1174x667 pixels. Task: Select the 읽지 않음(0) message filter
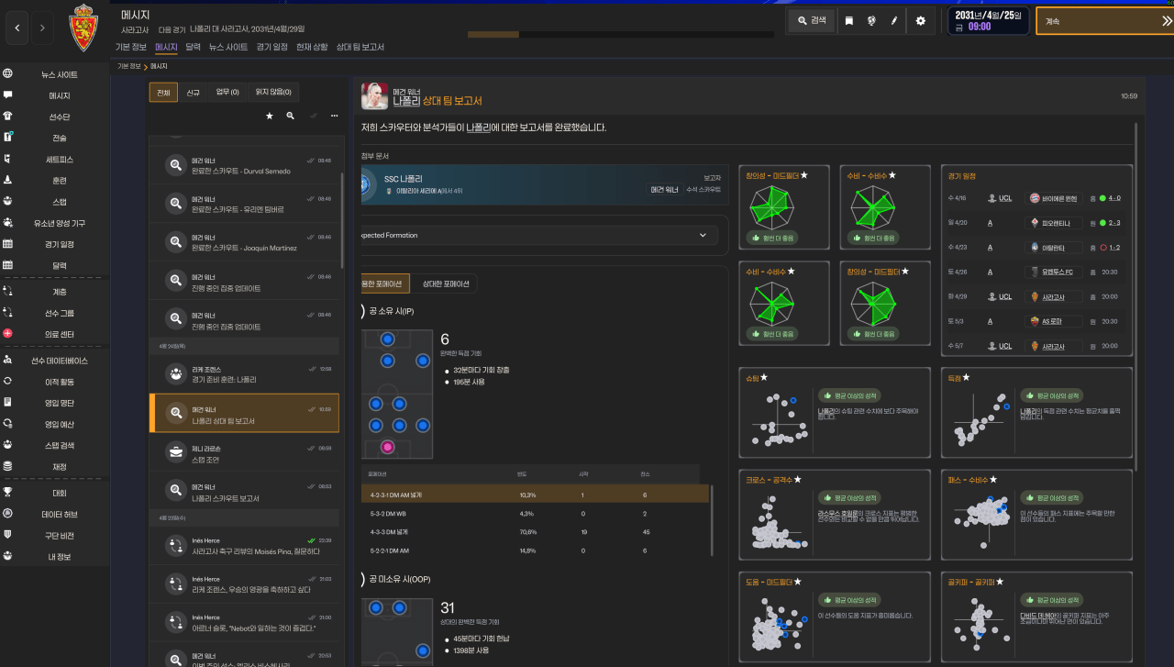pos(273,92)
